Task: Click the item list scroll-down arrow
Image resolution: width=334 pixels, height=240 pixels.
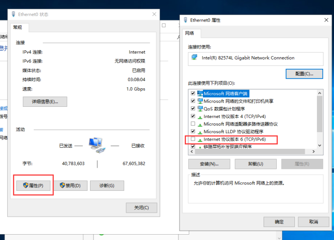Action: [319, 145]
